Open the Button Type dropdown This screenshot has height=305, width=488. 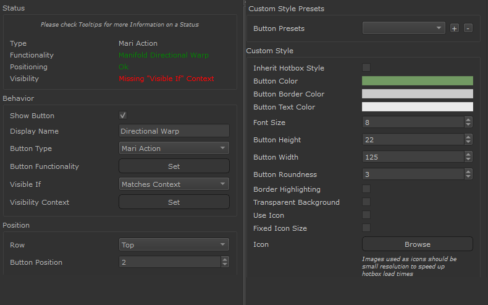coord(174,148)
